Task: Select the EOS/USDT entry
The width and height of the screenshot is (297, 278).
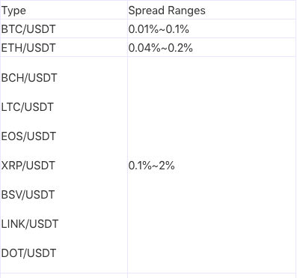Action: pyautogui.click(x=28, y=136)
